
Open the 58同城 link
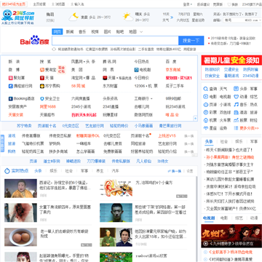(78, 86)
